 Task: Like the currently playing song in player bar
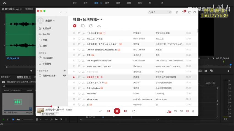pyautogui.click(x=100, y=111)
